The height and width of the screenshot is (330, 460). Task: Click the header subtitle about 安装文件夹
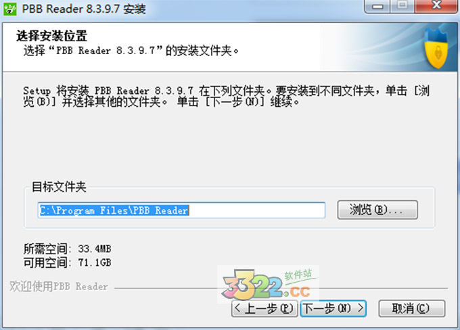coord(131,51)
